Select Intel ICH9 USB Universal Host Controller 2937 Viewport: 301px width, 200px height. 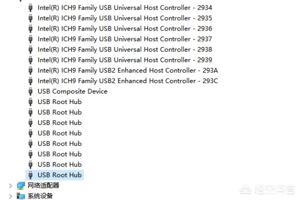[x=125, y=39]
